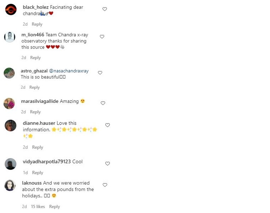Reply to dianne.hauser's comment
Image resolution: width=270 pixels, height=213 pixels.
(37, 147)
